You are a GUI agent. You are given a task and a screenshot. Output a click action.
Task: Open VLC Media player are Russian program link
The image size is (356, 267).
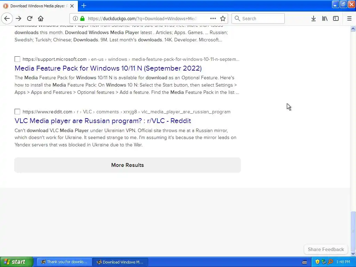(103, 121)
